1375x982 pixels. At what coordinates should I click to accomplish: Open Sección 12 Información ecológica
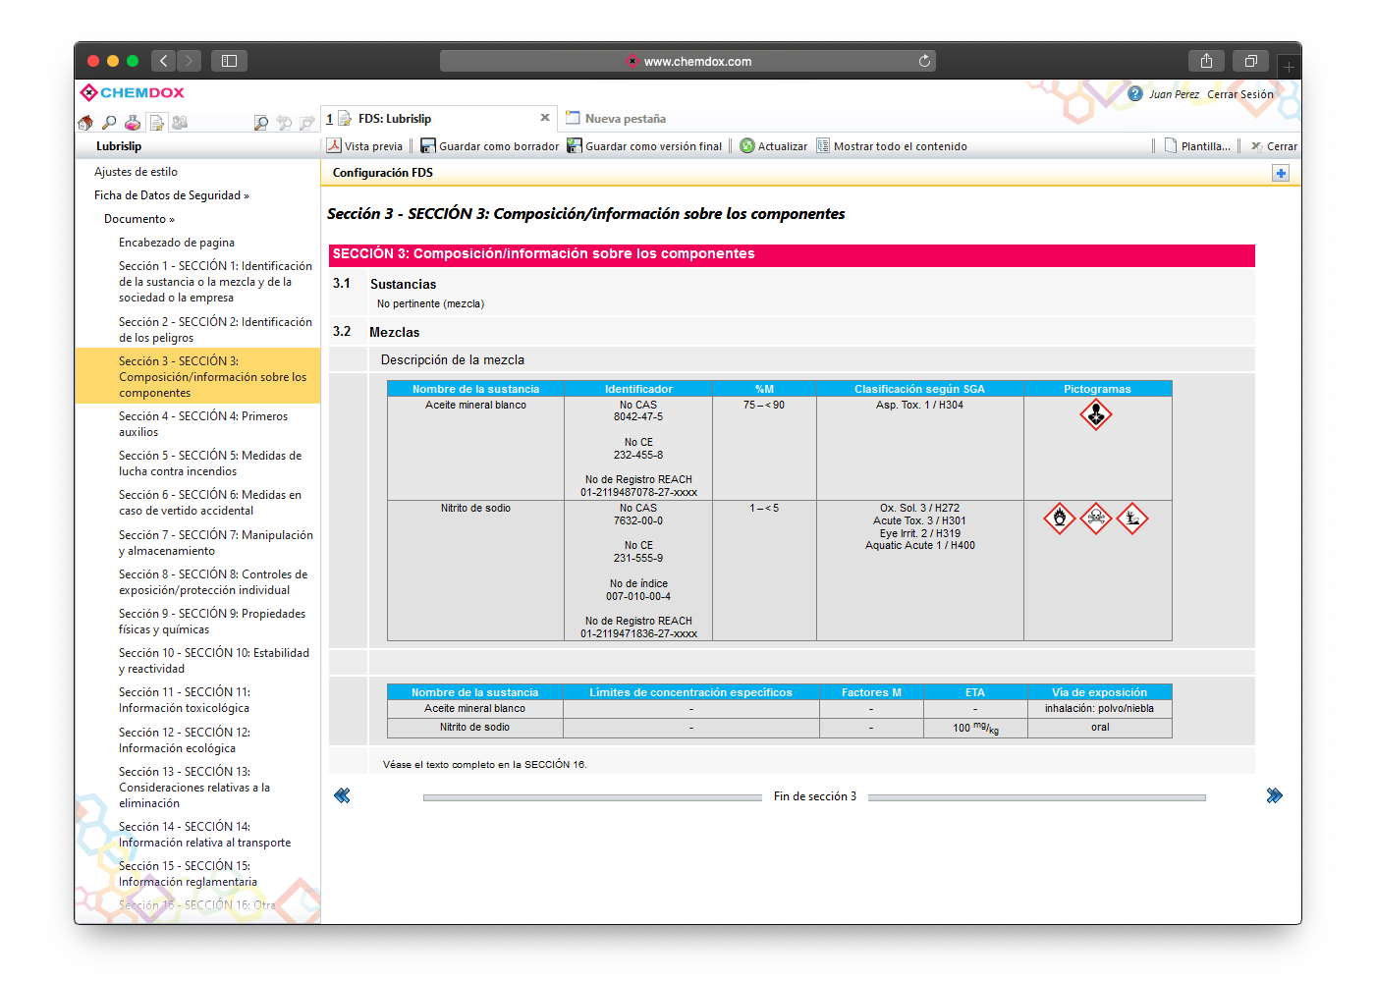point(185,740)
